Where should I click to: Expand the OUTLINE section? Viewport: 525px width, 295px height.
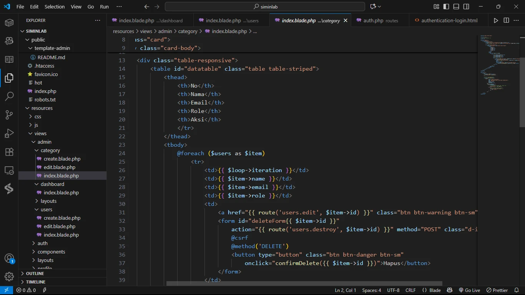[x=35, y=273]
